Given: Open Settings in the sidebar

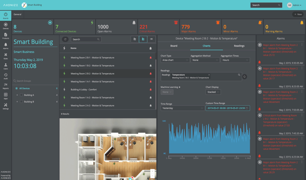Looking at the screenshot, I should pyautogui.click(x=5, y=106).
